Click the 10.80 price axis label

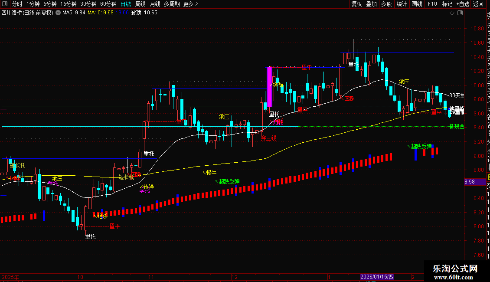tap(477, 29)
